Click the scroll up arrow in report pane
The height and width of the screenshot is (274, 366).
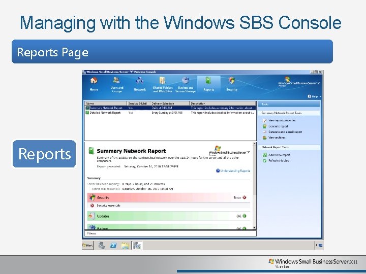(254, 144)
